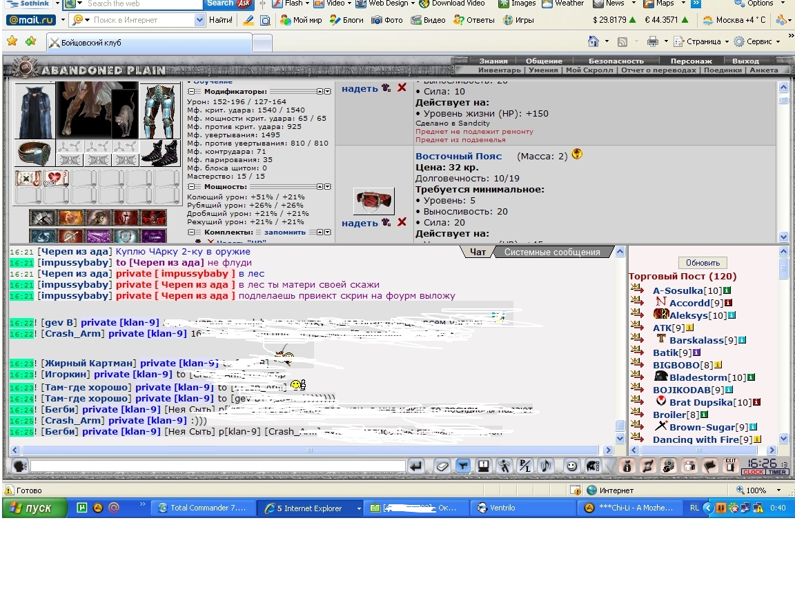Click the P/L icon in chat bar
The height and width of the screenshot is (596, 795).
click(524, 466)
